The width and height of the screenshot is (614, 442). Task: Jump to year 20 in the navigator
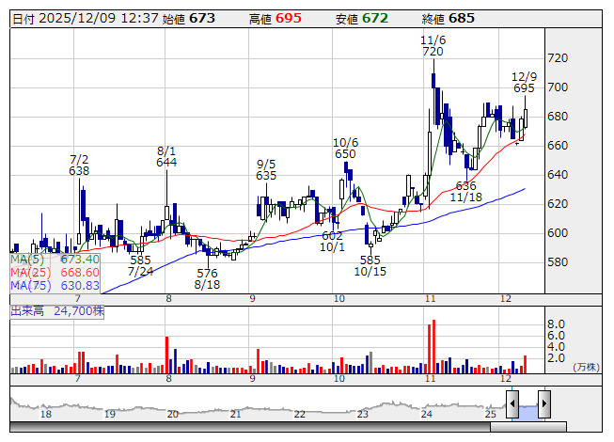click(172, 414)
